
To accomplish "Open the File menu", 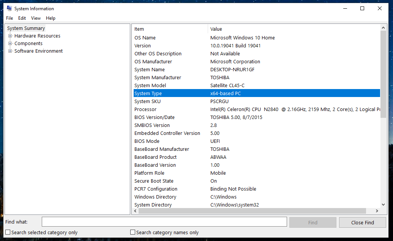I will tap(9, 18).
